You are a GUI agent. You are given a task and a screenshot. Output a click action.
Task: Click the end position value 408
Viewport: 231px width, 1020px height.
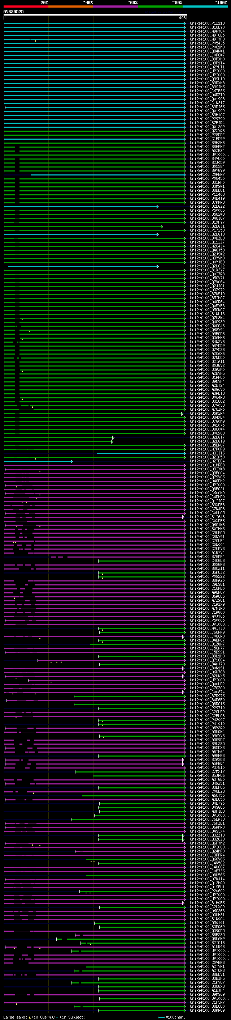coord(182,18)
